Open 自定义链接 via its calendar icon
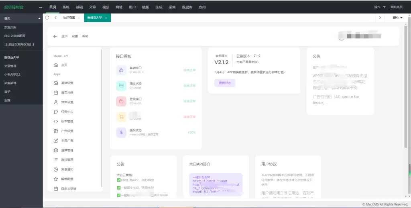Viewport: 411px width, 208px height. tap(55, 189)
